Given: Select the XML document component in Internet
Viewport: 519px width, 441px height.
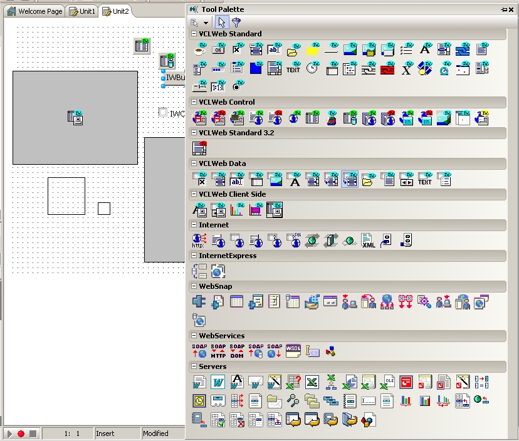Looking at the screenshot, I should coord(369,241).
